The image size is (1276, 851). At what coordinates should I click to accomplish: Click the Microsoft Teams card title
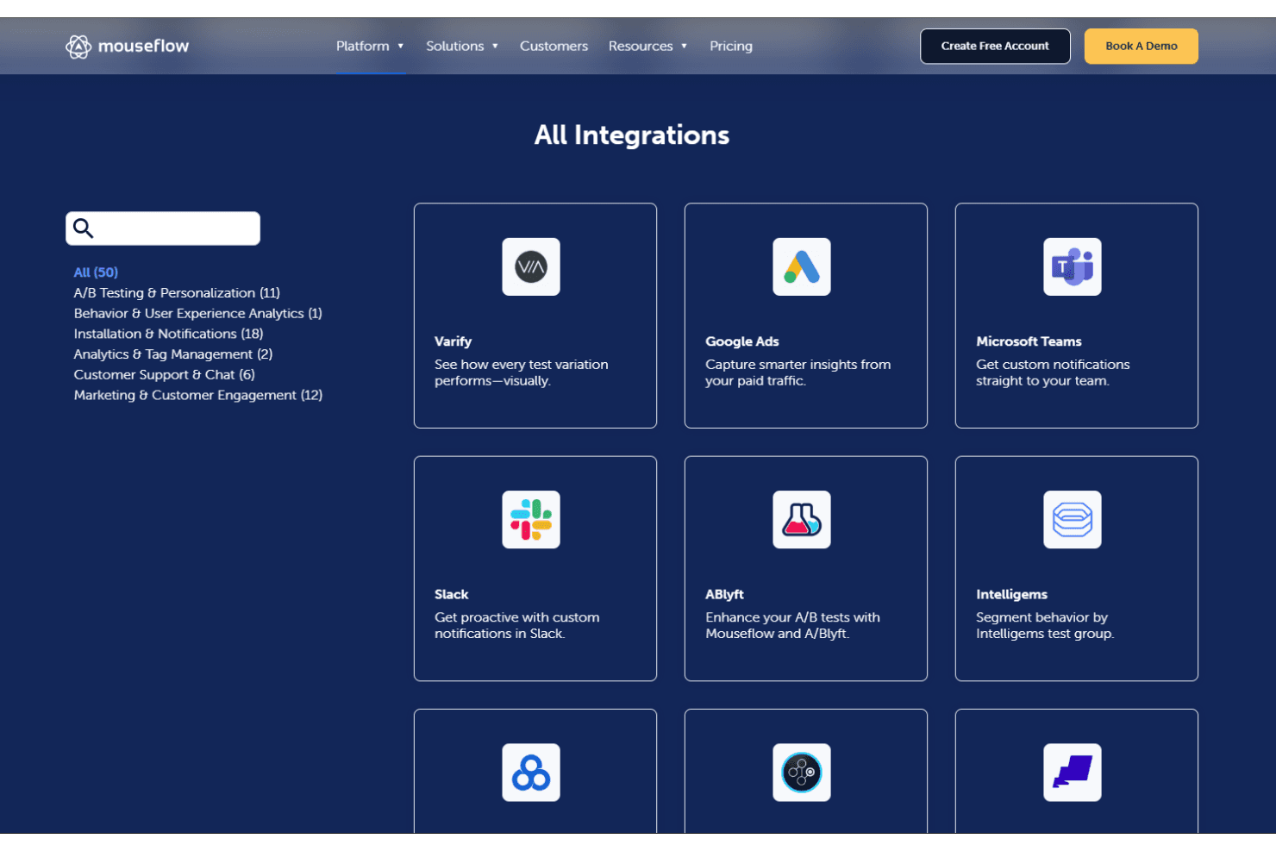coord(1029,341)
